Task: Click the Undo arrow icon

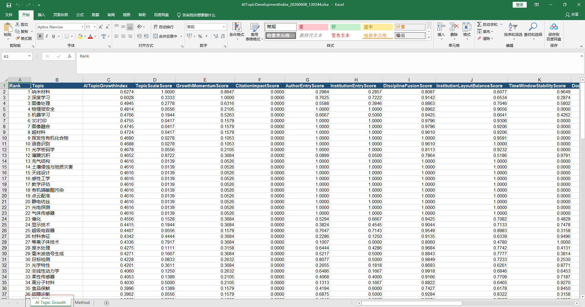Action: point(18,5)
